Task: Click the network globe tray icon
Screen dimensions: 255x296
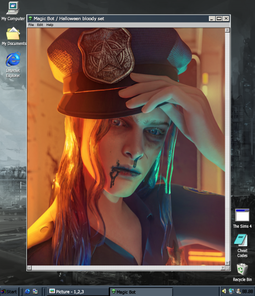Action: pyautogui.click(x=231, y=291)
